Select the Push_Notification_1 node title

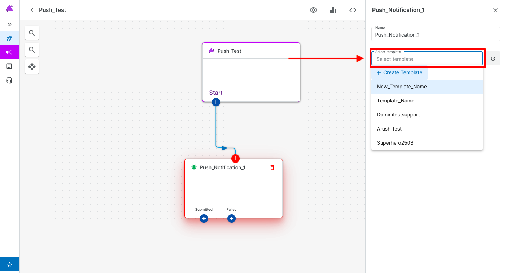point(222,167)
